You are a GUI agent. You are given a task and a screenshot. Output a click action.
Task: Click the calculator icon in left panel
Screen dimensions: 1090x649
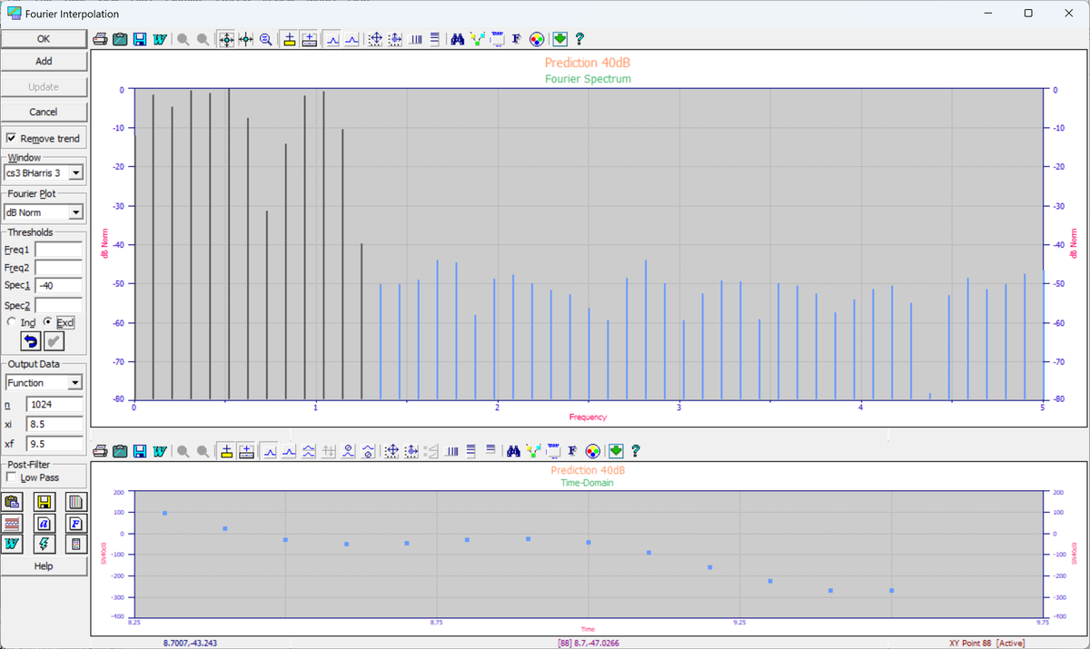pyautogui.click(x=75, y=544)
